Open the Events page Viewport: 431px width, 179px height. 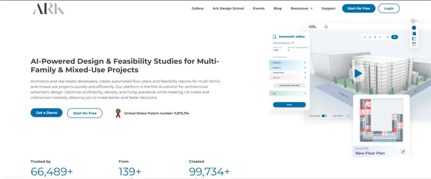[259, 9]
